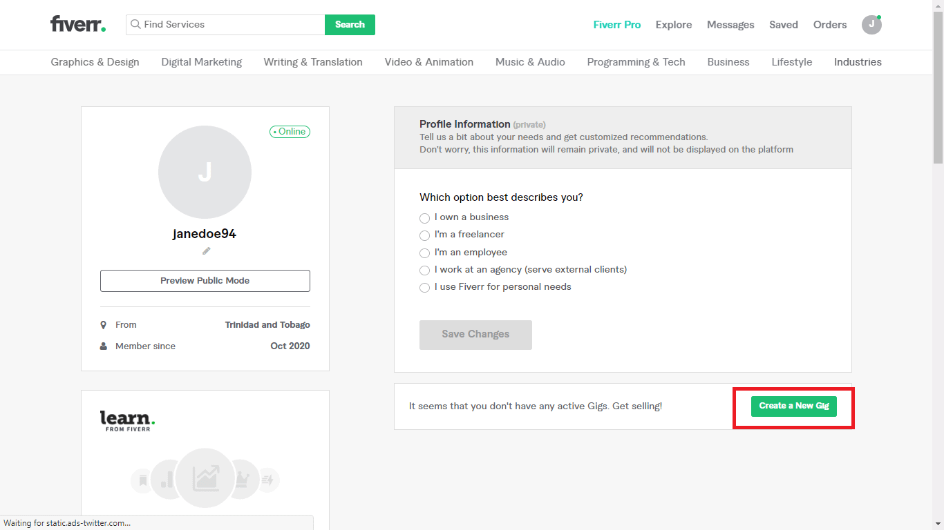
Task: Click the Online status badge
Action: [x=290, y=132]
